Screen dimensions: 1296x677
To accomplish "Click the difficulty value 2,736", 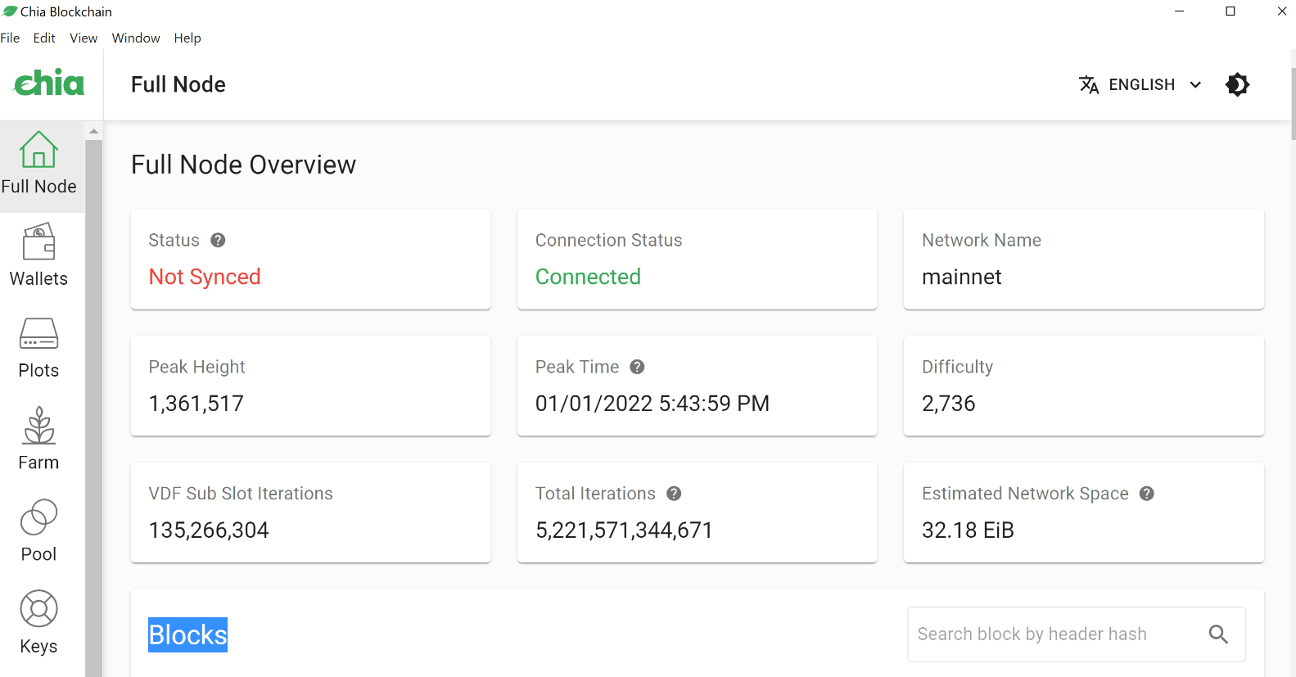I will (x=949, y=404).
